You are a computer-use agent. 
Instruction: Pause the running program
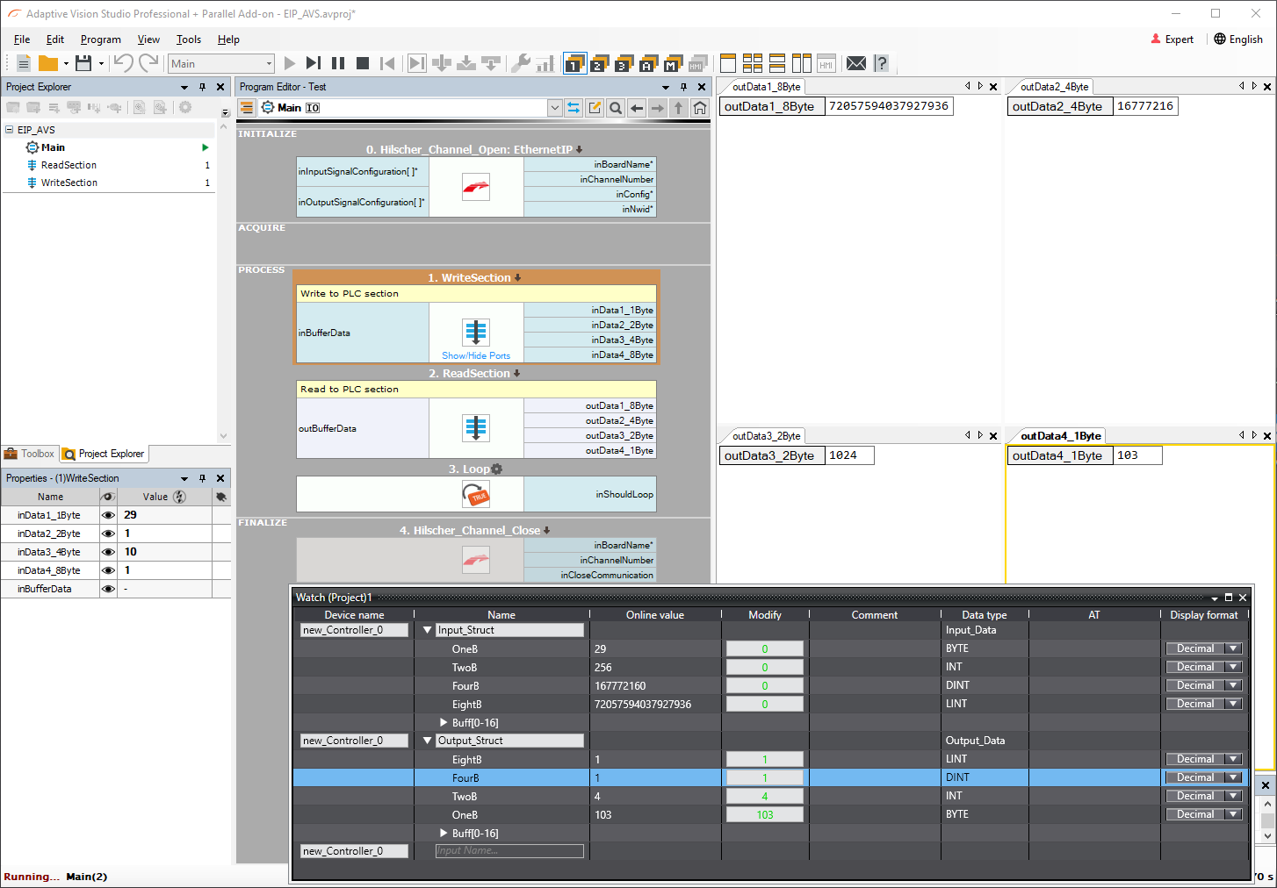point(338,63)
